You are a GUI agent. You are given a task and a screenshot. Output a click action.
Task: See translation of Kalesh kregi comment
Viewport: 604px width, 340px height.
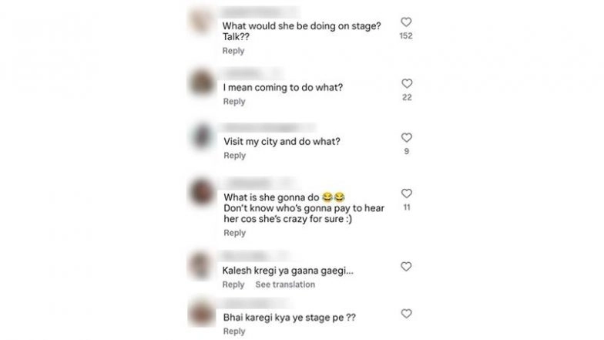tap(285, 284)
